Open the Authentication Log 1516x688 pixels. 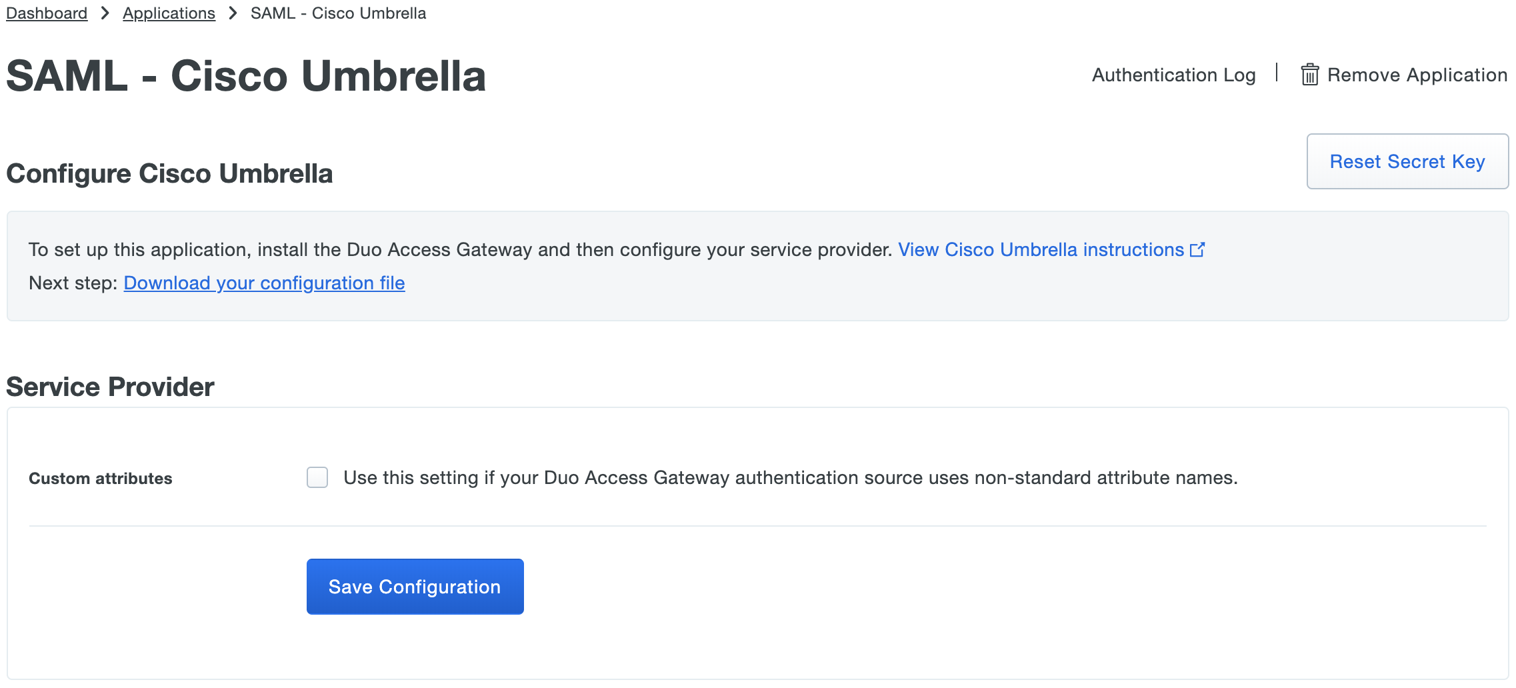[1173, 74]
